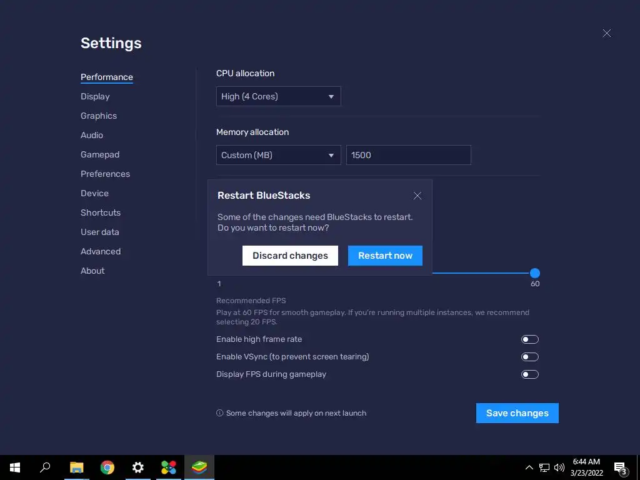Expand Memory allocation Custom (MB) dropdown
640x480 pixels.
(x=278, y=155)
